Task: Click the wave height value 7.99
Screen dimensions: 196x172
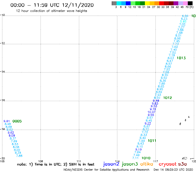Action: [142, 141]
